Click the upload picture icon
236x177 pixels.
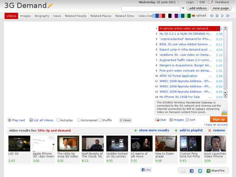193,16
